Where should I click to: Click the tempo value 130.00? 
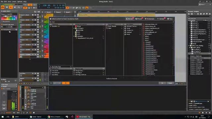46,5
